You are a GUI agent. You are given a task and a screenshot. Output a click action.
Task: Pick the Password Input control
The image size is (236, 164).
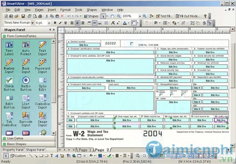point(42,66)
